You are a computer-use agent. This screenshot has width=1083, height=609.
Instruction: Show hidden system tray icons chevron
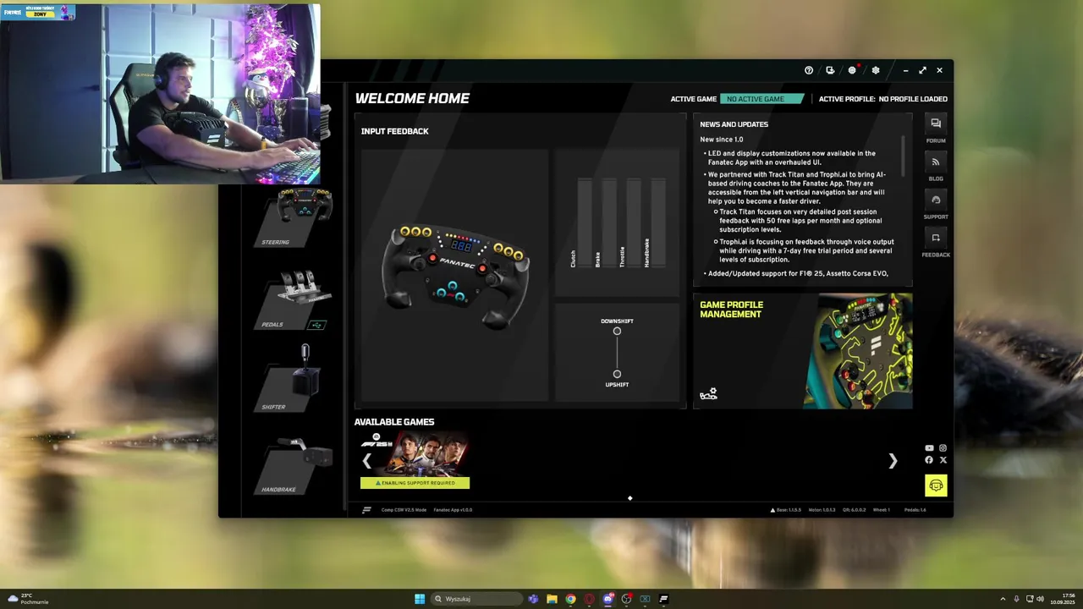click(x=1003, y=599)
